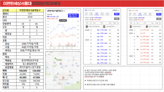Select the 백화점 cell 롯데백화점관악점
This screenshot has height=92, width=164.
click(30, 61)
